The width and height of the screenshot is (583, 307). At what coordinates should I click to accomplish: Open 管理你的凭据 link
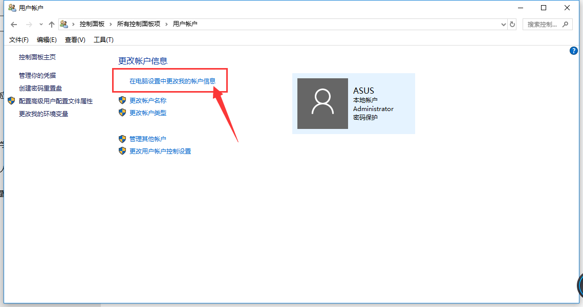(37, 75)
